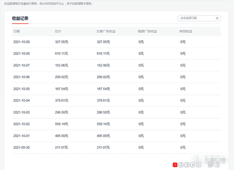Click 405.09元 under 文章广告收益
234x170 pixels.
click(103, 136)
